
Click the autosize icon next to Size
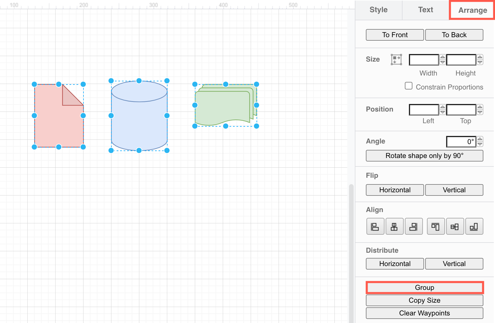(397, 59)
